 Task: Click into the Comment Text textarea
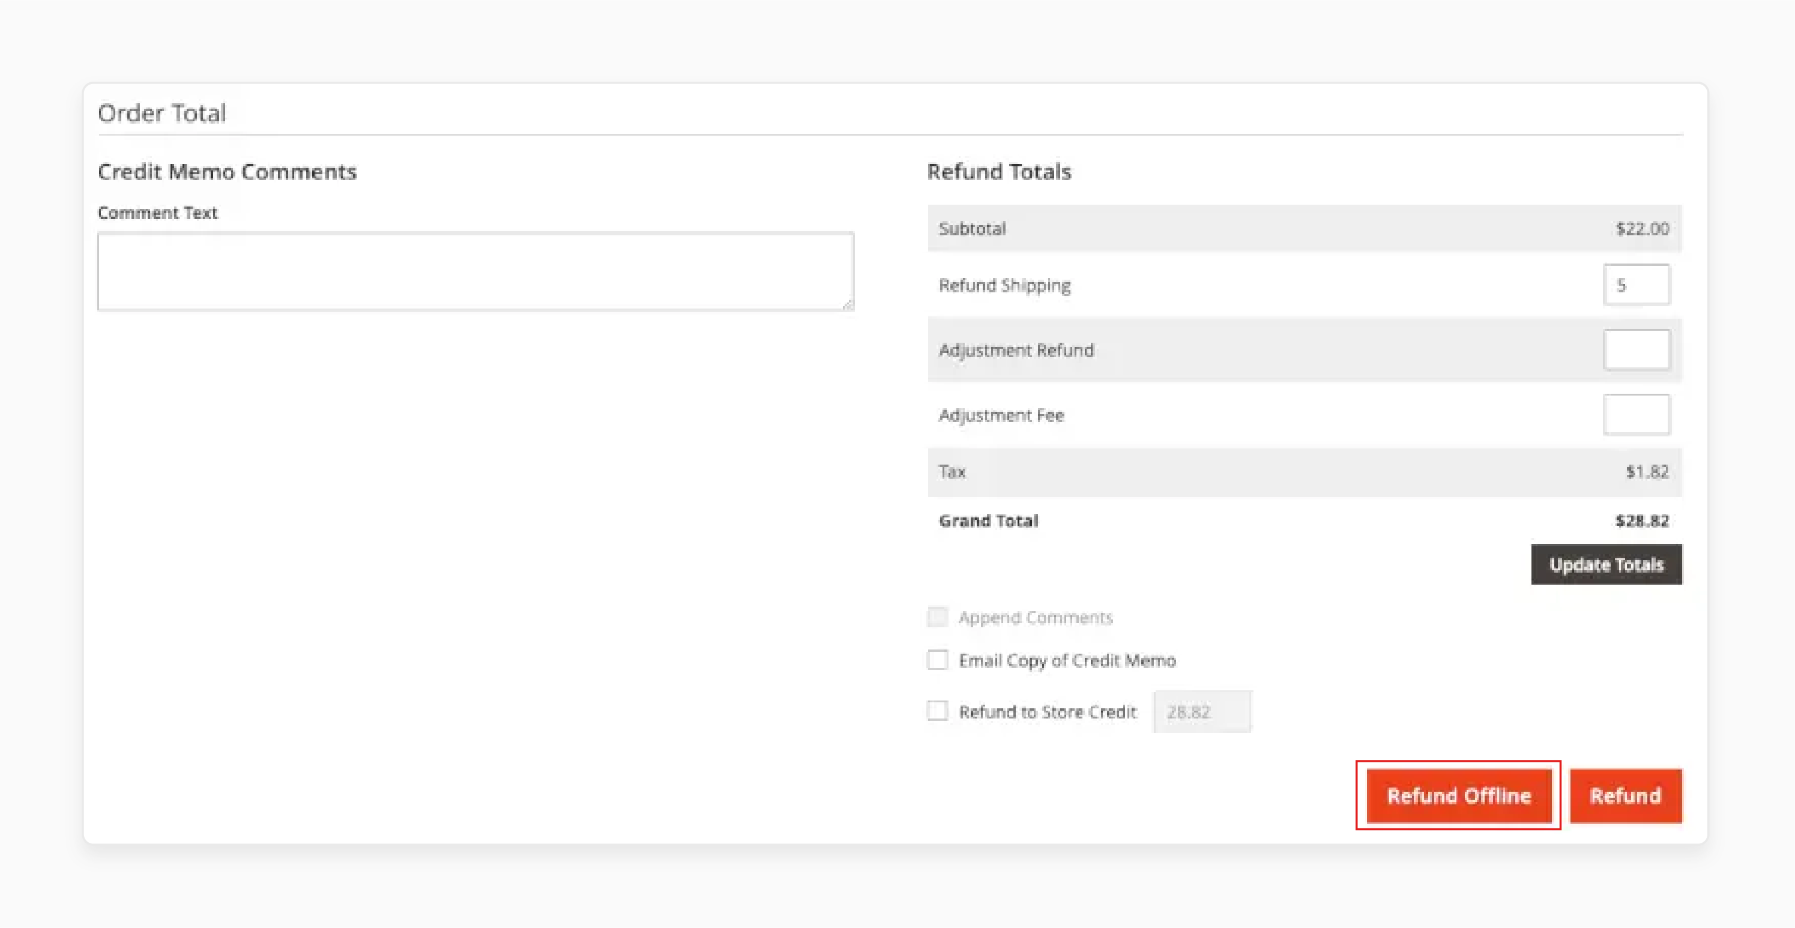pyautogui.click(x=475, y=272)
